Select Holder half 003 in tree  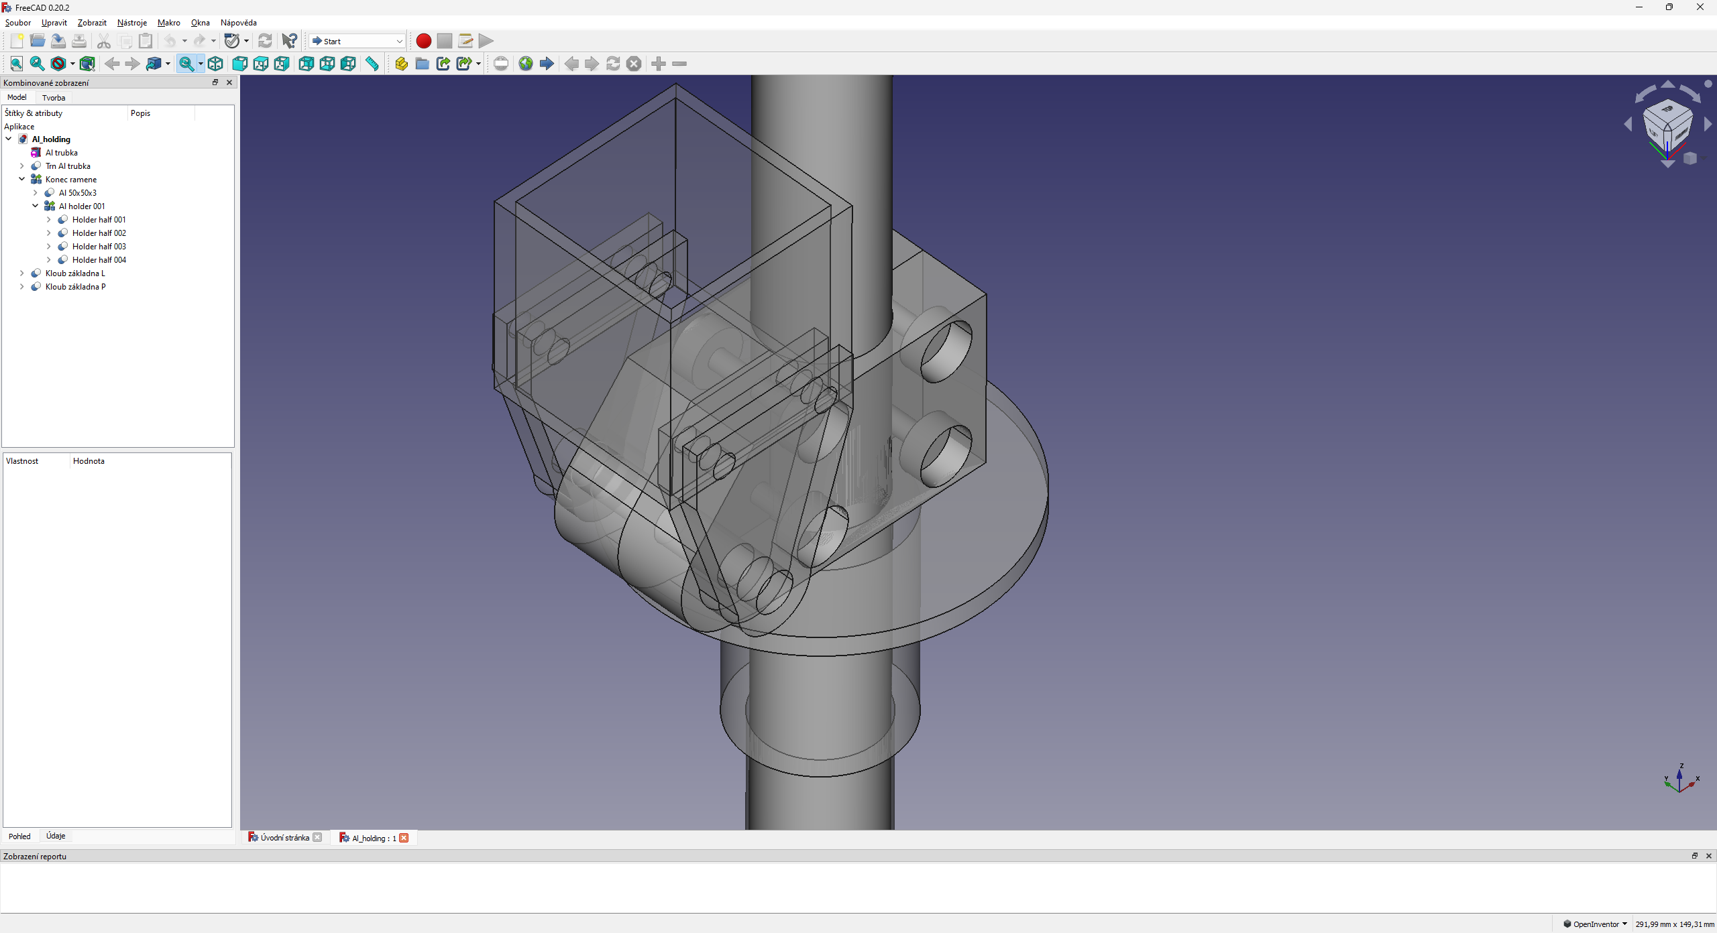coord(99,246)
